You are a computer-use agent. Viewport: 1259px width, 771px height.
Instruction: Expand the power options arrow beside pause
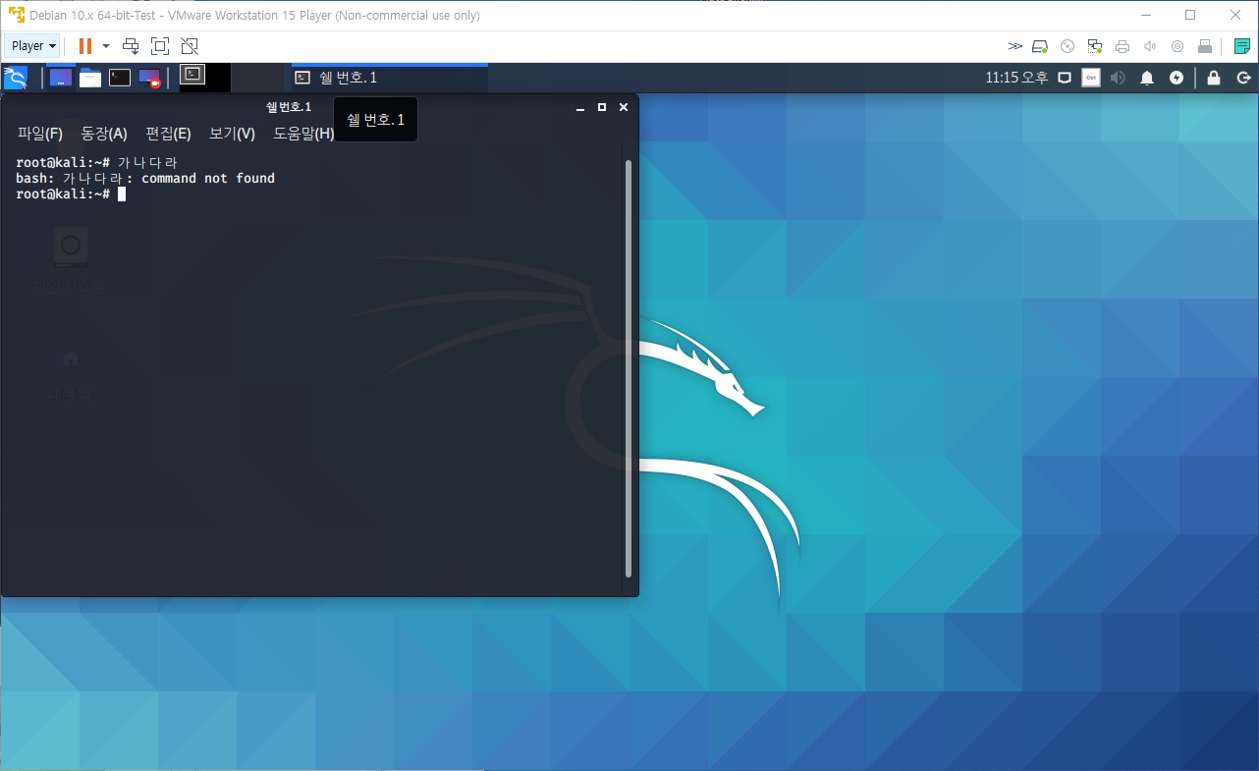click(x=105, y=46)
